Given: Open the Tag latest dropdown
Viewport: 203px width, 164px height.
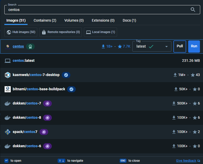Looking at the screenshot, I should (x=152, y=47).
